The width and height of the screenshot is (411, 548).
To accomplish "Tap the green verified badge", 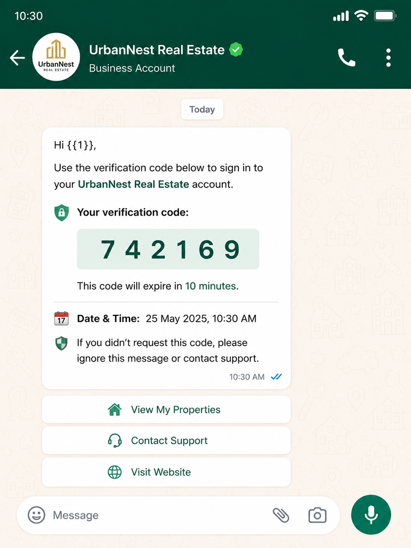I will coord(236,50).
